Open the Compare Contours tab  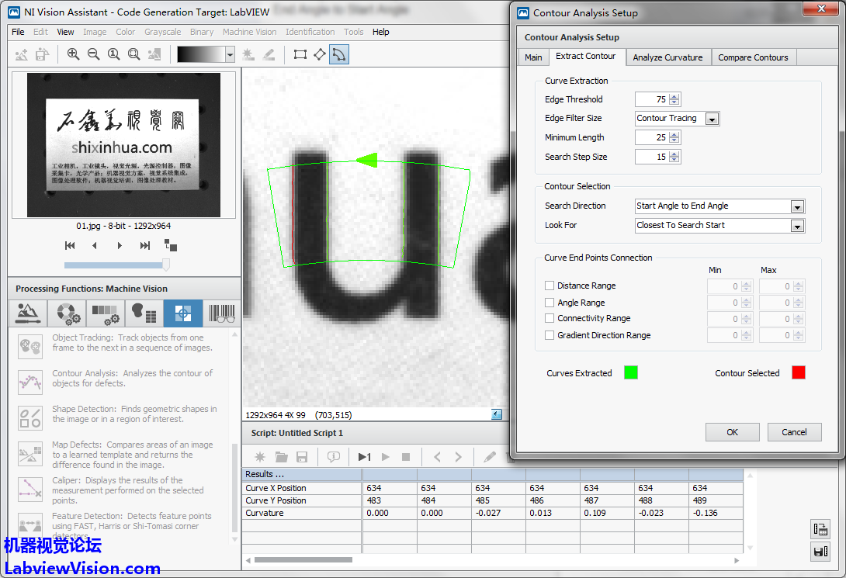point(752,57)
